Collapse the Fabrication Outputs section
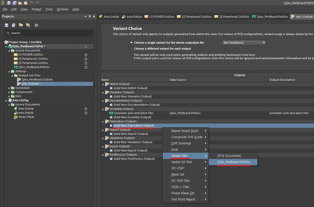Viewport: 314px width, 207px height. coord(103,122)
